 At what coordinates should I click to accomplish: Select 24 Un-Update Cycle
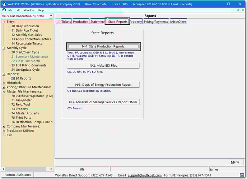point(25,70)
